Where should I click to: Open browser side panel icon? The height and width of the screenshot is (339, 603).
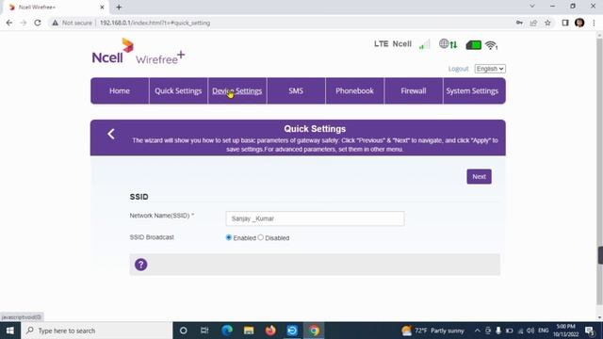pyautogui.click(x=565, y=23)
